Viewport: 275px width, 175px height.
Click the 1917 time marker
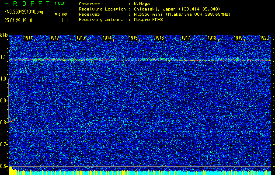pos(186,38)
